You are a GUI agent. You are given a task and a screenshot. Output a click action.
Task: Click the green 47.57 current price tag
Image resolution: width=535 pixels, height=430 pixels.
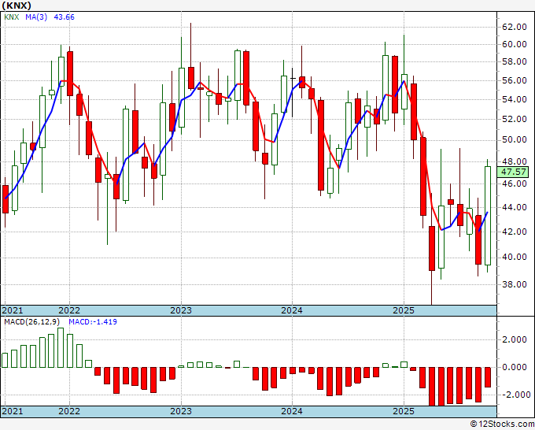515,172
